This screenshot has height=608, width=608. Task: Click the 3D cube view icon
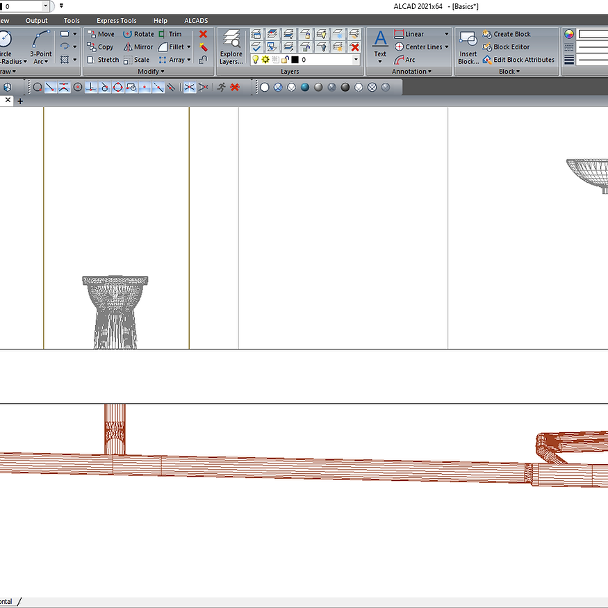(x=7, y=88)
